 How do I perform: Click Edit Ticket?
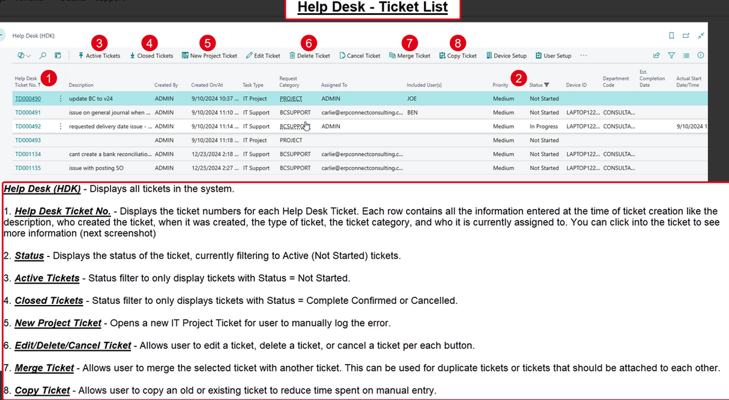[x=263, y=55]
